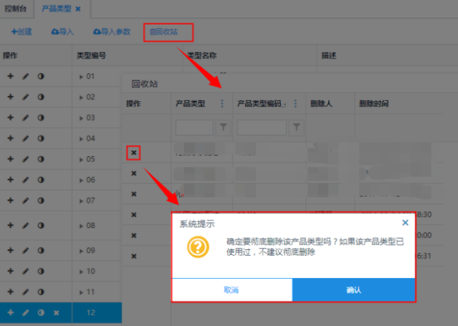Click 确认 to confirm permanent deletion
Screen dimensions: 458x326
point(353,289)
